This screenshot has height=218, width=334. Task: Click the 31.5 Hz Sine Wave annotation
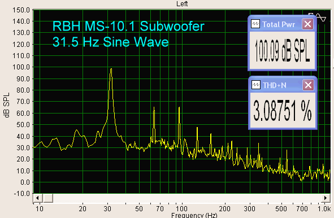tap(111, 42)
